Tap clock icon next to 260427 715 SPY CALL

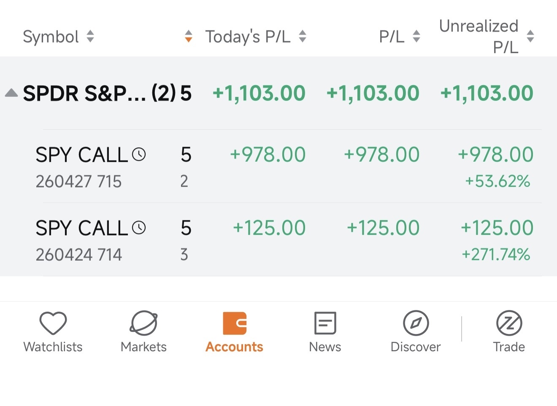tap(139, 155)
